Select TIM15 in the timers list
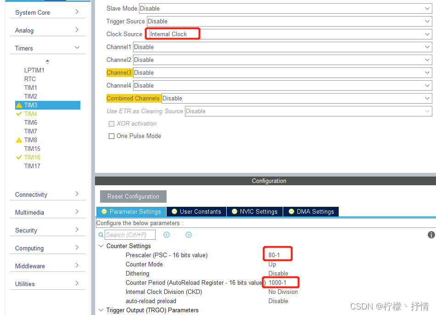The image size is (436, 315). click(x=32, y=149)
